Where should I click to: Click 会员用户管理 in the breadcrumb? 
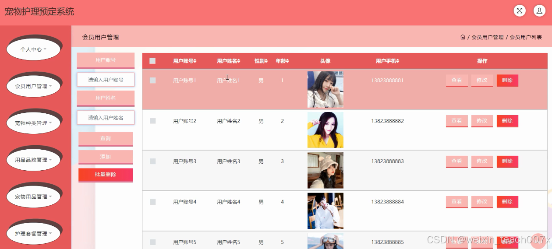[487, 37]
